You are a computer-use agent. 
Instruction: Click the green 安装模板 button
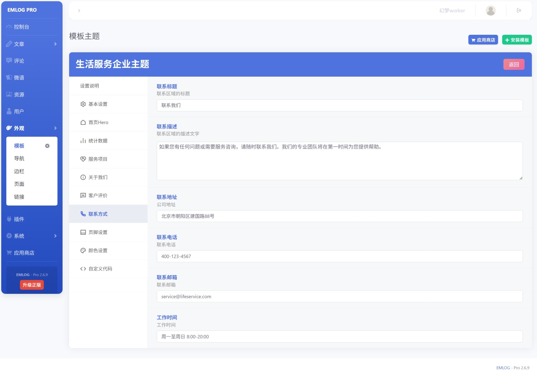[x=517, y=40]
